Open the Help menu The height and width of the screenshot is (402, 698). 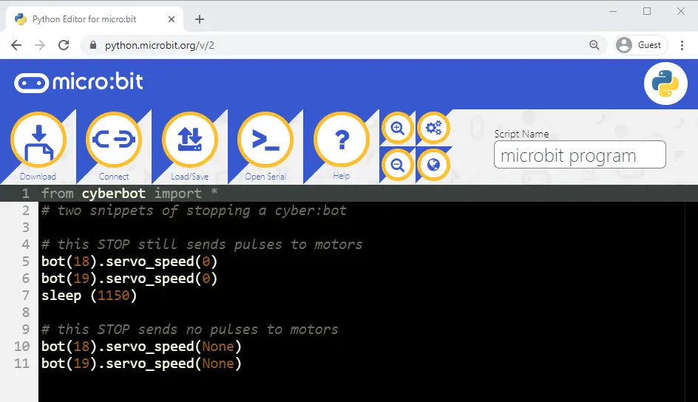point(341,141)
